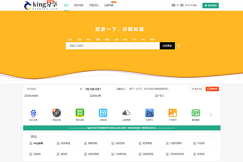Image resolution: width=243 pixels, height=162 pixels.
Task: Click the green banner submission notice
Action: click(122, 128)
